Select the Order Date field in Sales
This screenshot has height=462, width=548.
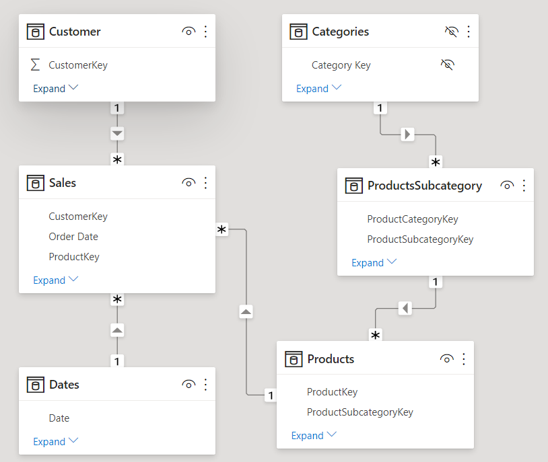(x=73, y=237)
